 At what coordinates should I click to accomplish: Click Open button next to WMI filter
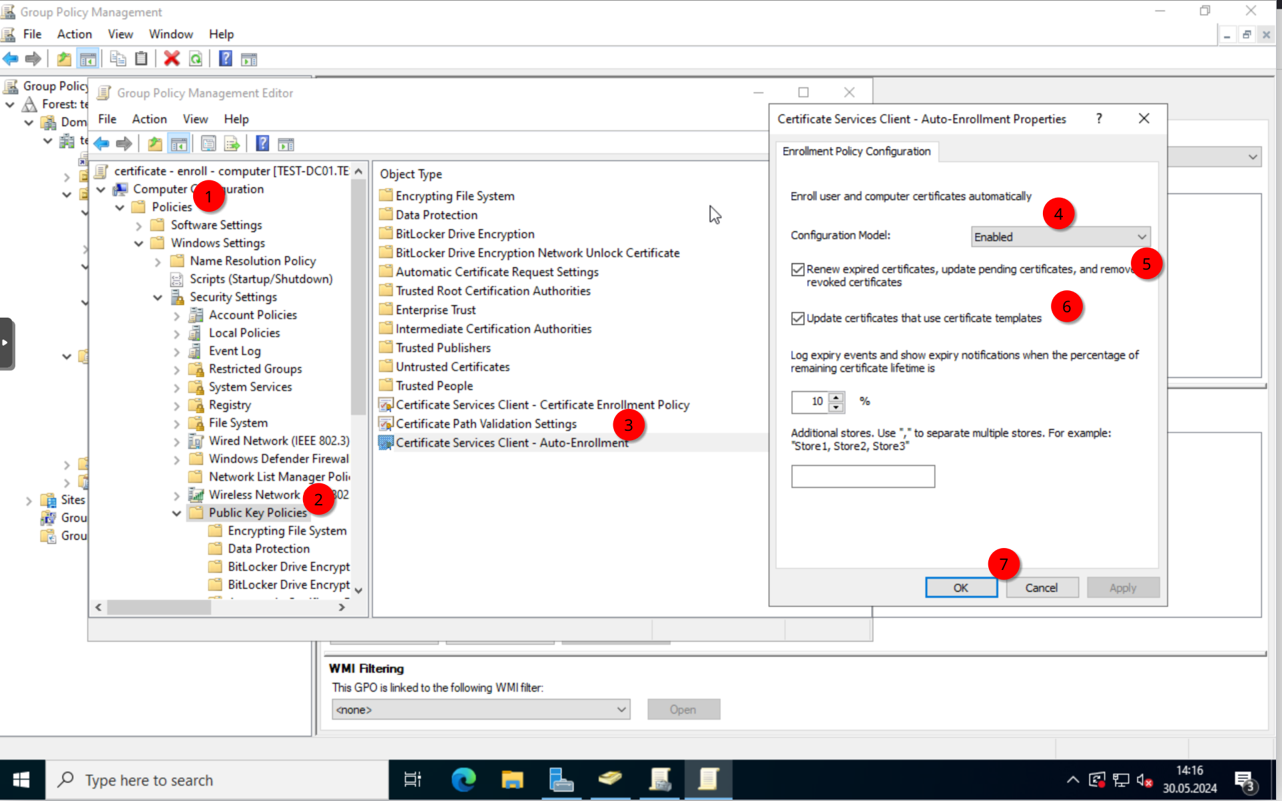(683, 709)
